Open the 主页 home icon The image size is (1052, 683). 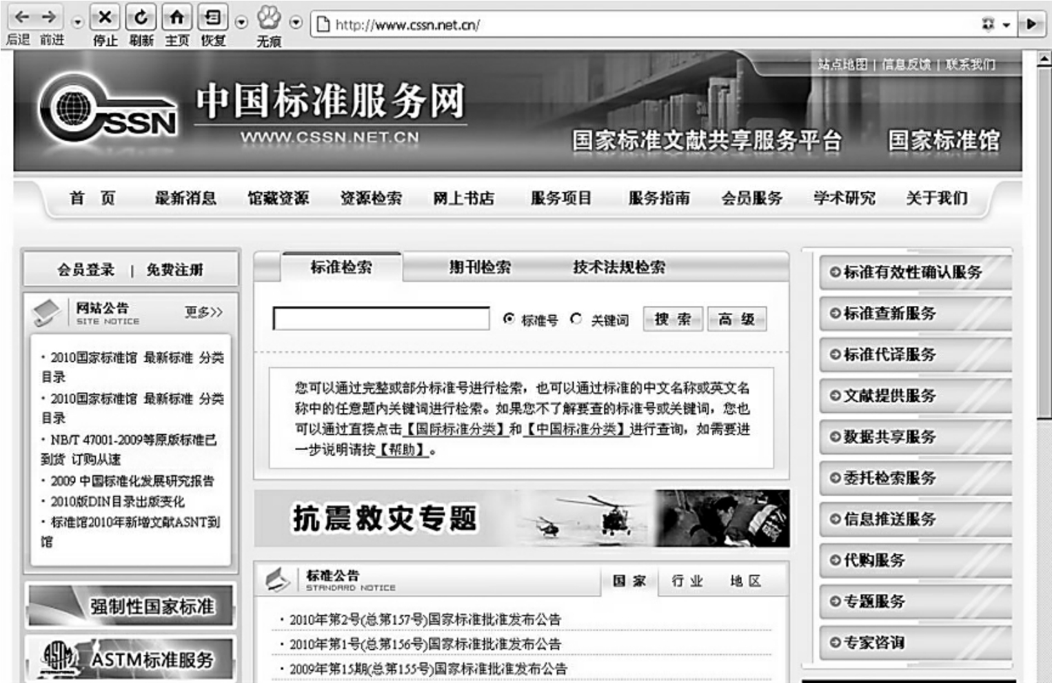177,17
